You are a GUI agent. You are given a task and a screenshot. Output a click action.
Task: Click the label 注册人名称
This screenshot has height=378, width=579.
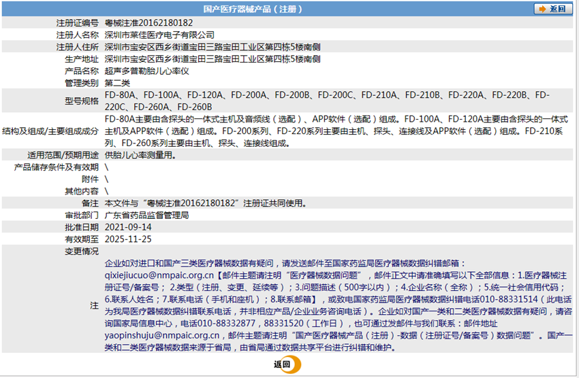coord(78,35)
